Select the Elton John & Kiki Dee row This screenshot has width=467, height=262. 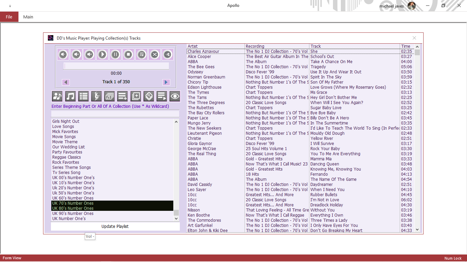301,231
